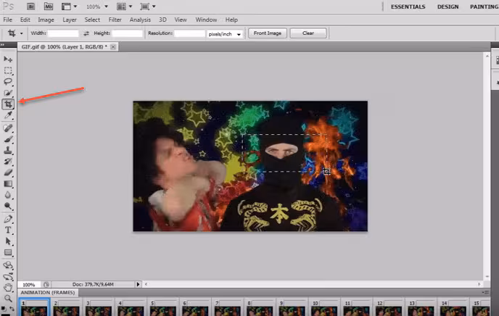Expand the collapsed tools panel
This screenshot has width=499, height=316.
coord(3,45)
